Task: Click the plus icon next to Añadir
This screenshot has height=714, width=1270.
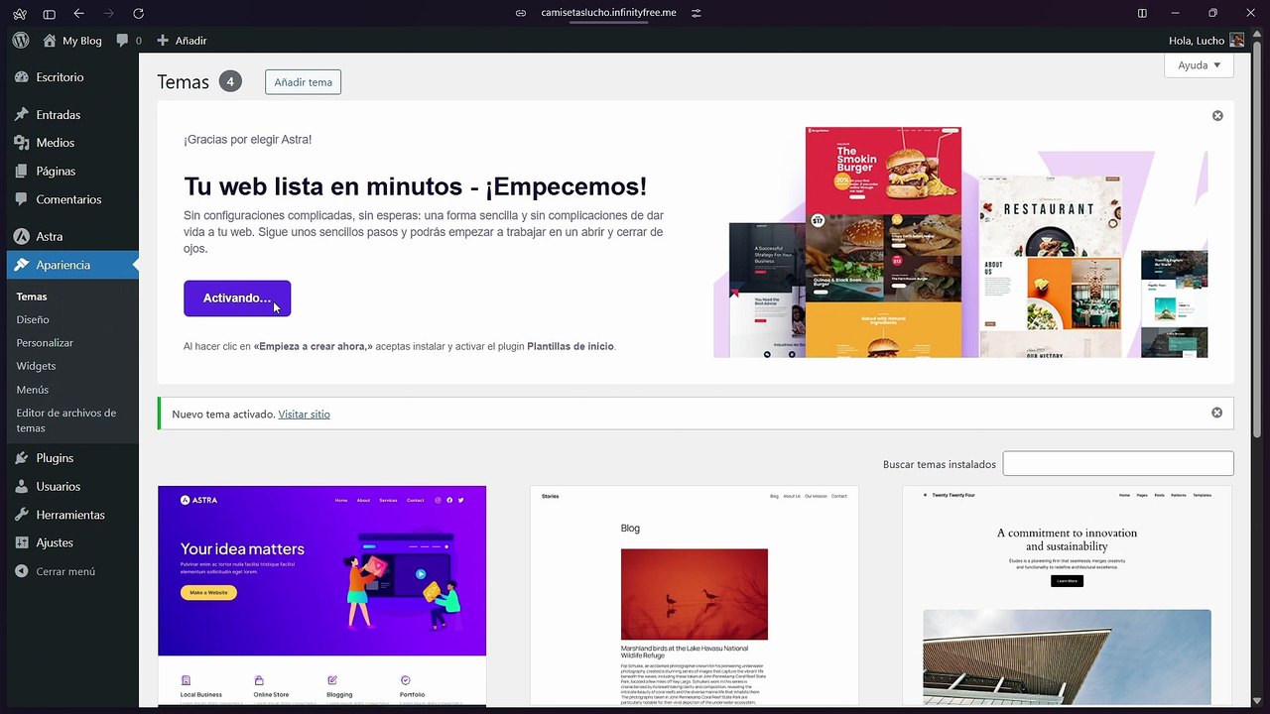Action: [163, 41]
